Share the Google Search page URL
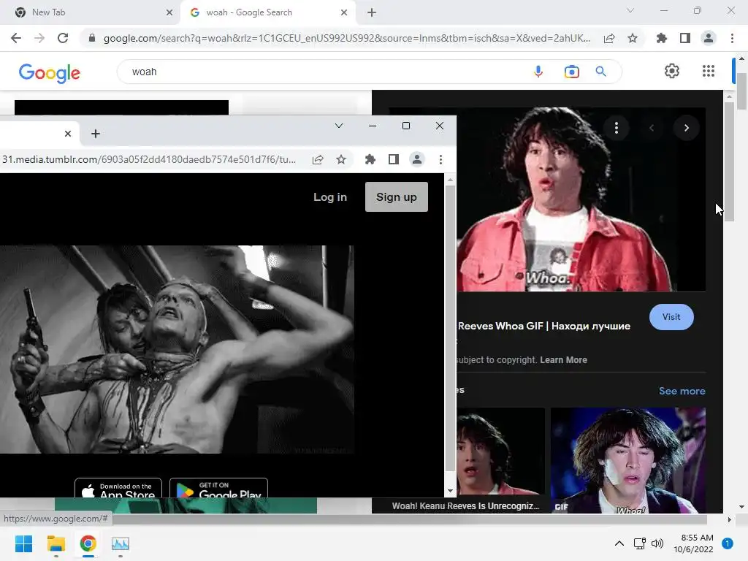The image size is (748, 561). tap(609, 39)
